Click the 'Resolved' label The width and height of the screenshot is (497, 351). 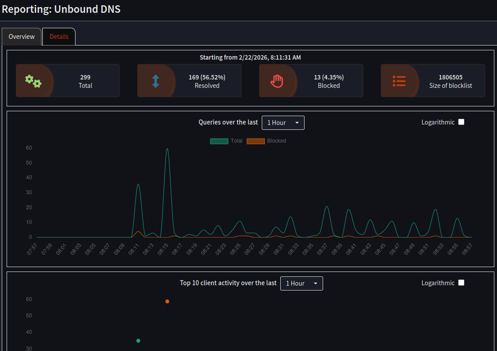point(207,86)
